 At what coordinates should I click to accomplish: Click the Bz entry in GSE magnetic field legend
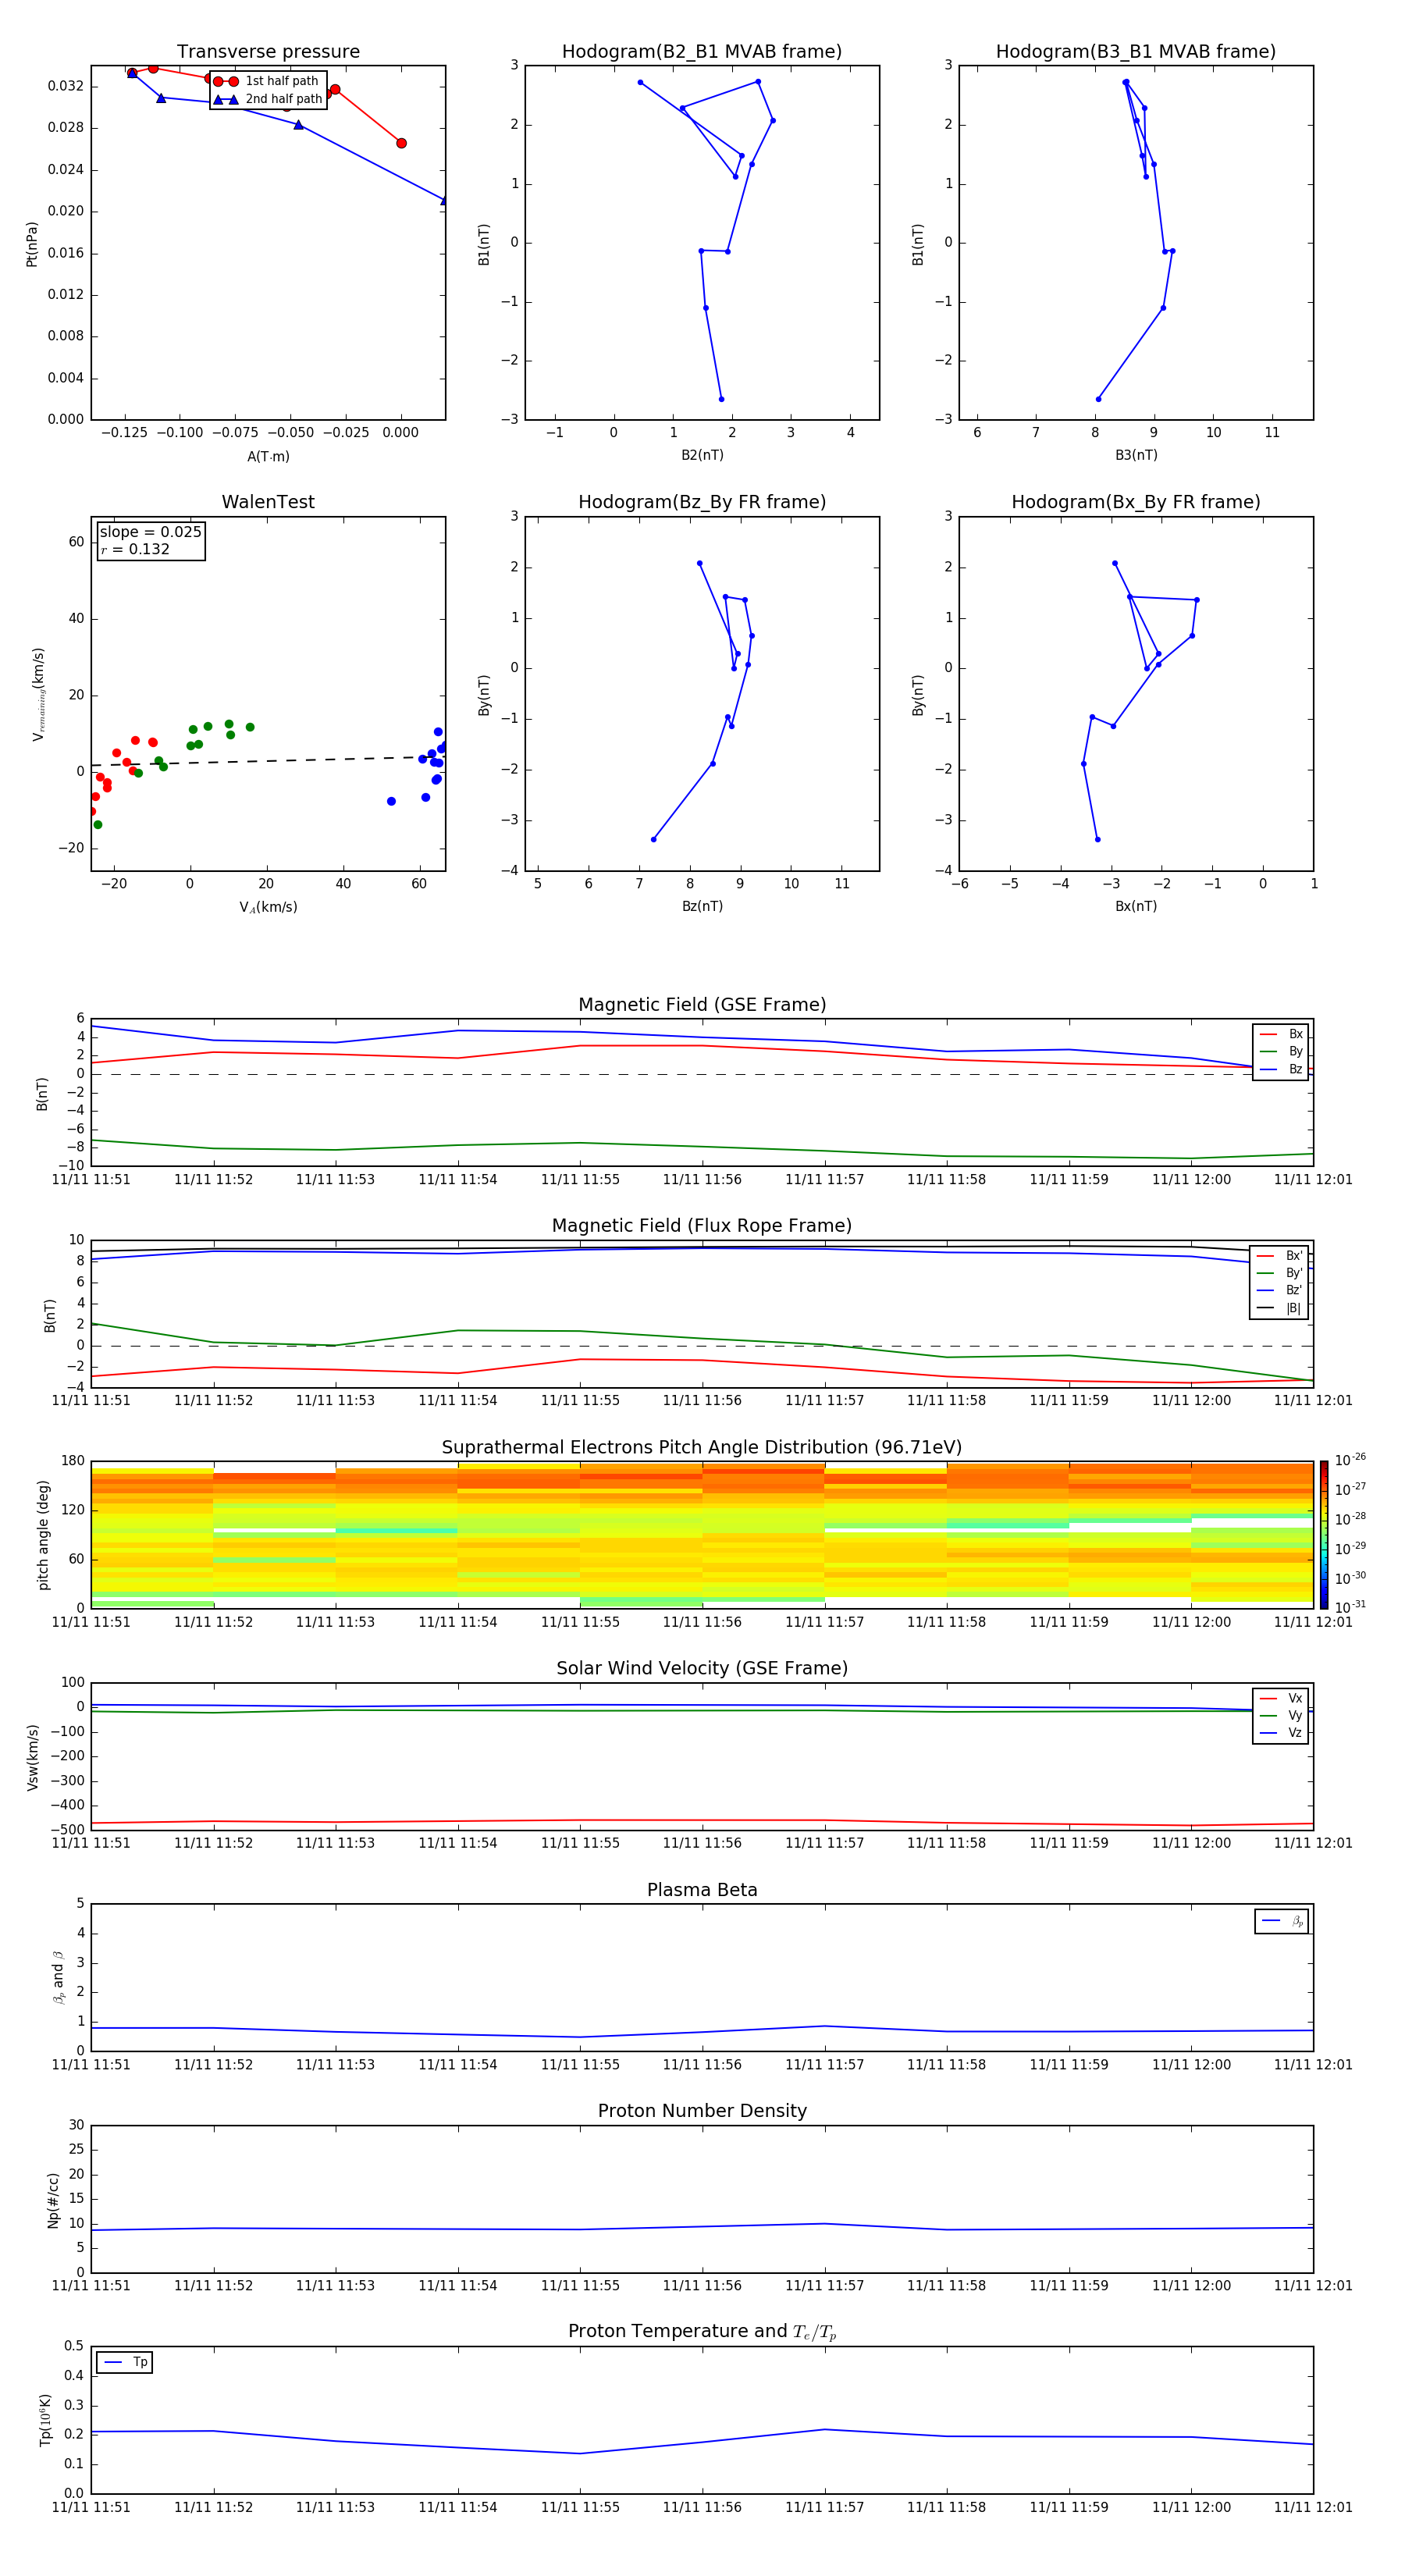(x=1281, y=1070)
